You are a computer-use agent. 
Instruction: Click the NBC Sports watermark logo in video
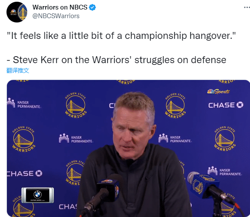[218, 92]
